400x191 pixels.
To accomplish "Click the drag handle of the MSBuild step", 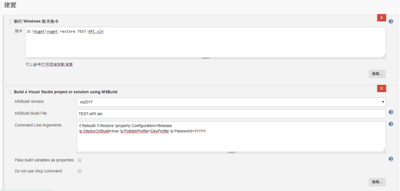I will (11, 92).
